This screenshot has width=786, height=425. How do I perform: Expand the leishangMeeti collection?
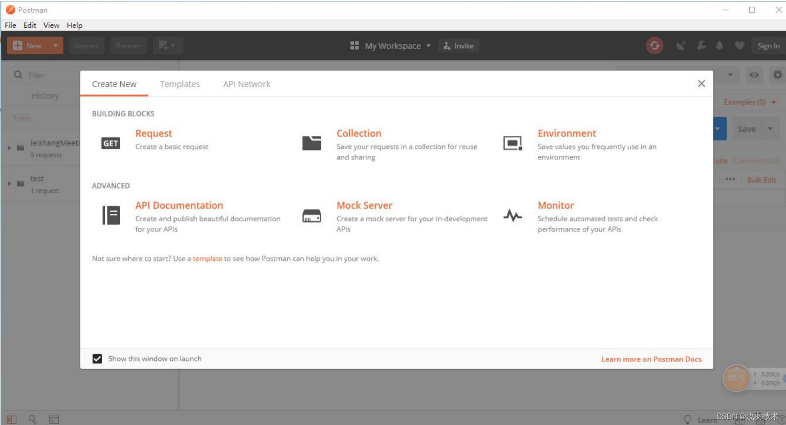tap(9, 148)
